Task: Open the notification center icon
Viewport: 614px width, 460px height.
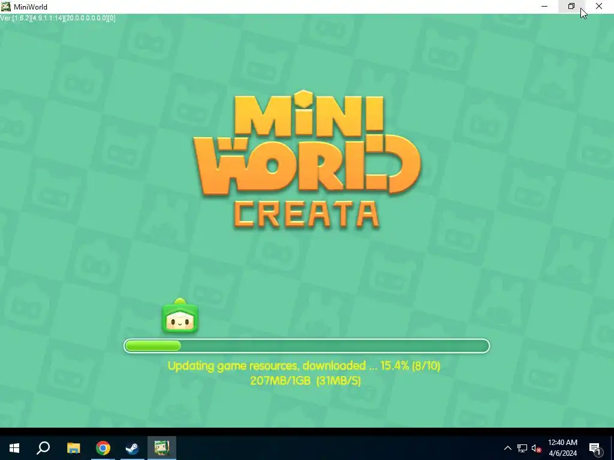Action: pyautogui.click(x=595, y=448)
